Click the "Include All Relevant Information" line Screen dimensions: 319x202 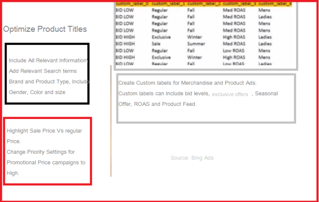48,60
